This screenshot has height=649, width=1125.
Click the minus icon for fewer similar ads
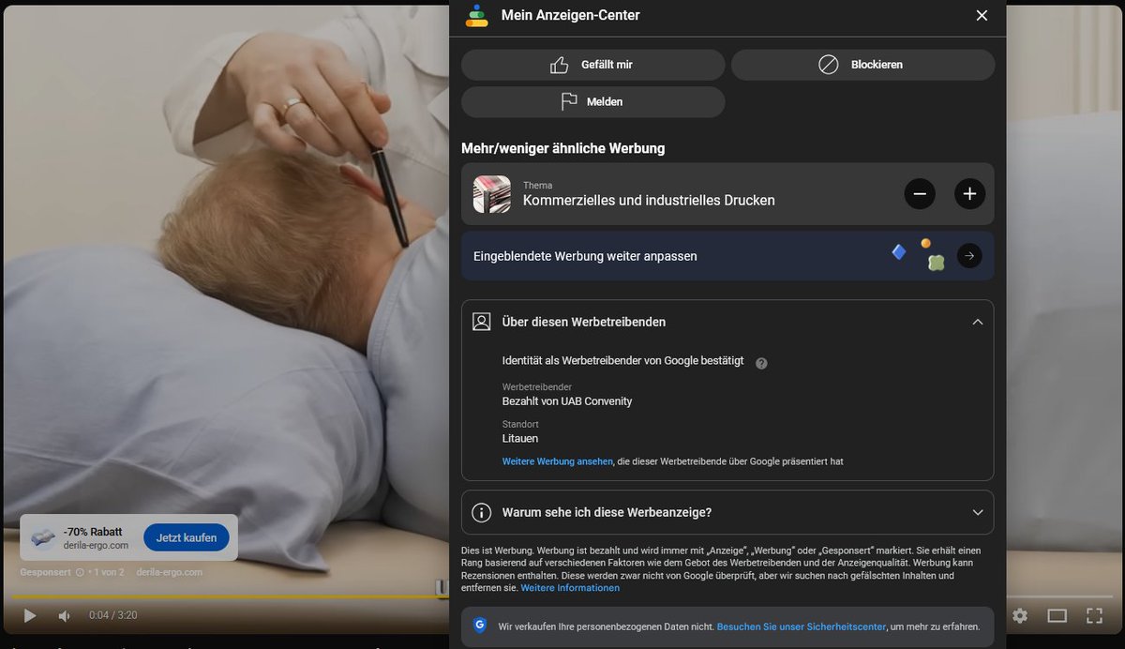click(x=920, y=194)
